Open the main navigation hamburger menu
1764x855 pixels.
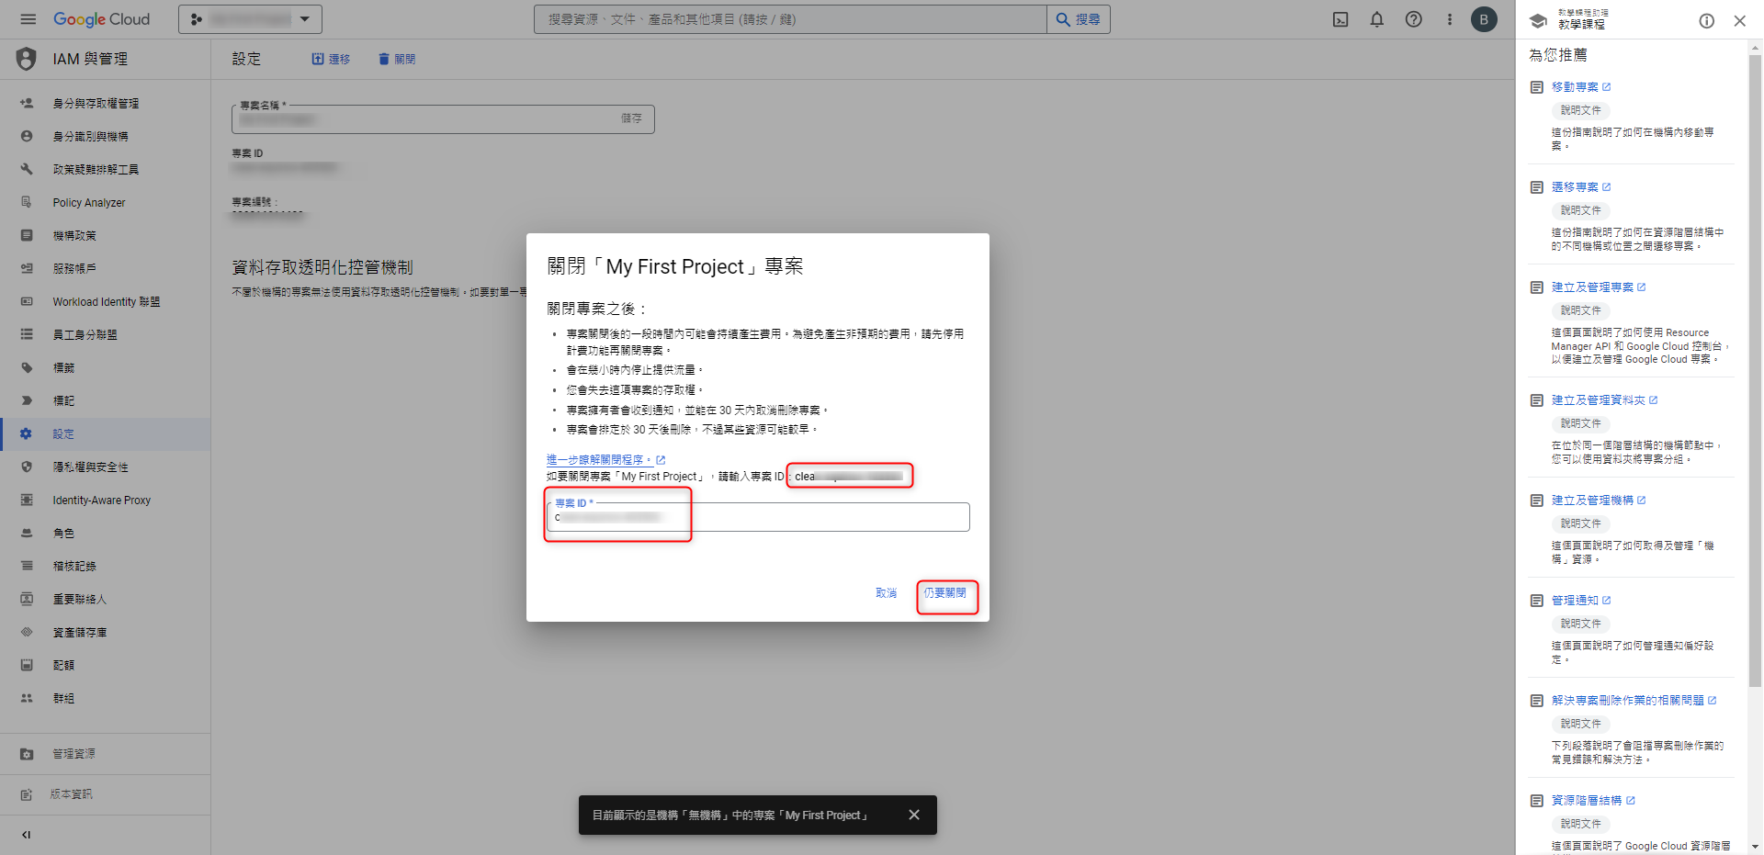pos(28,19)
